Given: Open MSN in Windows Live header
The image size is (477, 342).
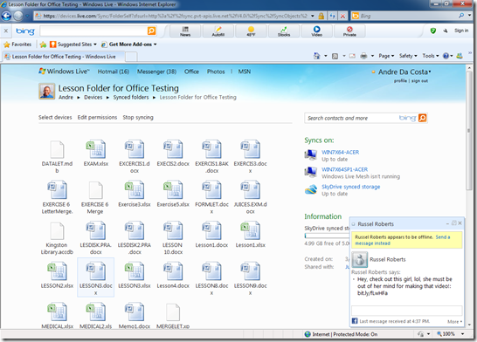Looking at the screenshot, I should (x=245, y=72).
